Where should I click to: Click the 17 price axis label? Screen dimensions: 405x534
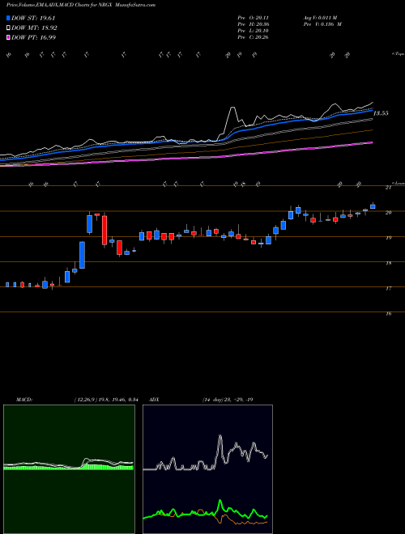(388, 289)
